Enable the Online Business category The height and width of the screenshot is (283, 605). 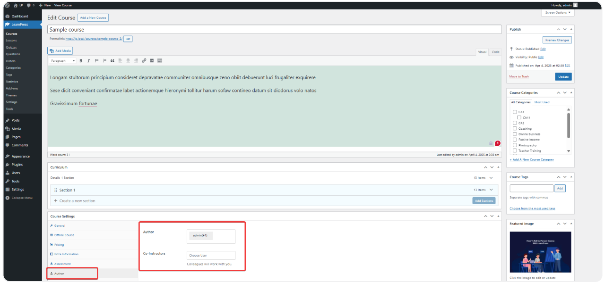pos(515,134)
